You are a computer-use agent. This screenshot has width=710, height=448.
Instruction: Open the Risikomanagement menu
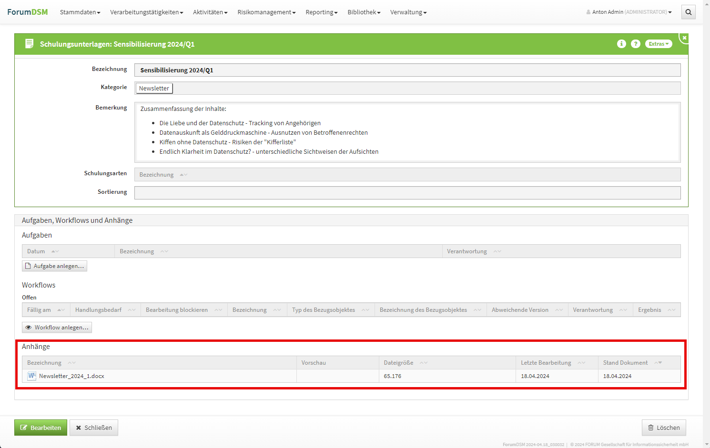pos(266,12)
